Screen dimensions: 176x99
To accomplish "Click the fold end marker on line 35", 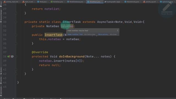I will (x=16, y=43).
